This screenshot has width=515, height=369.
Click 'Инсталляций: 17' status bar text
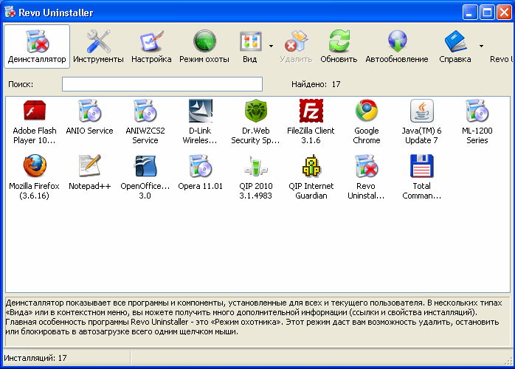(x=35, y=358)
